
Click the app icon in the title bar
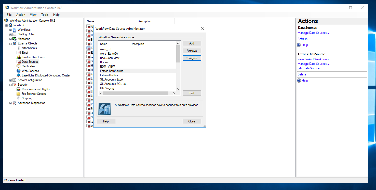(7, 8)
